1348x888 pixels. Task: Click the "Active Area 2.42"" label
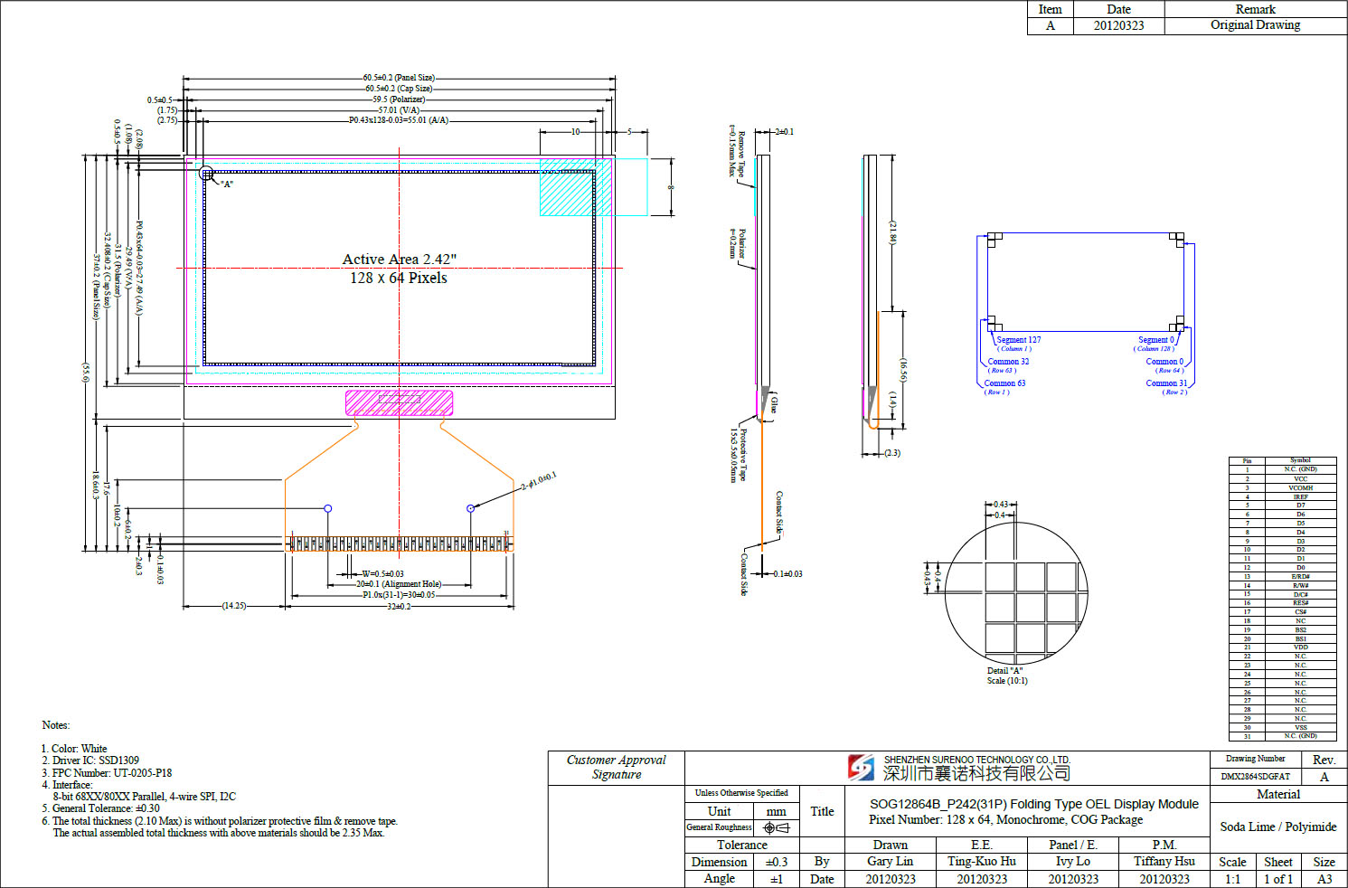[x=399, y=260]
